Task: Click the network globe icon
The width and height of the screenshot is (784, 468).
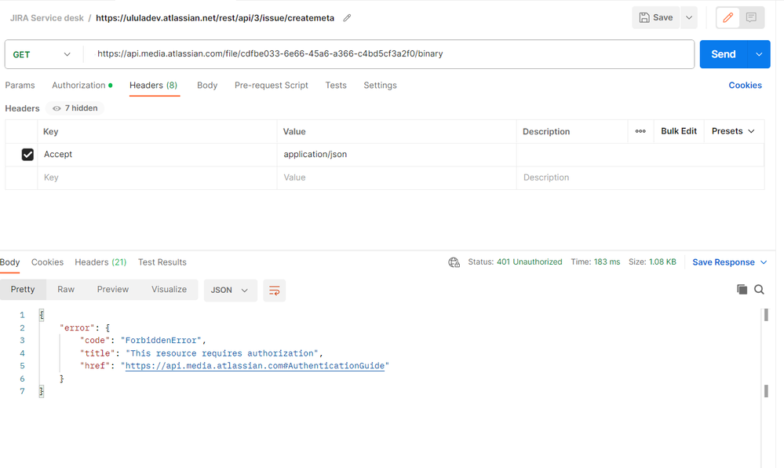Action: click(x=454, y=262)
